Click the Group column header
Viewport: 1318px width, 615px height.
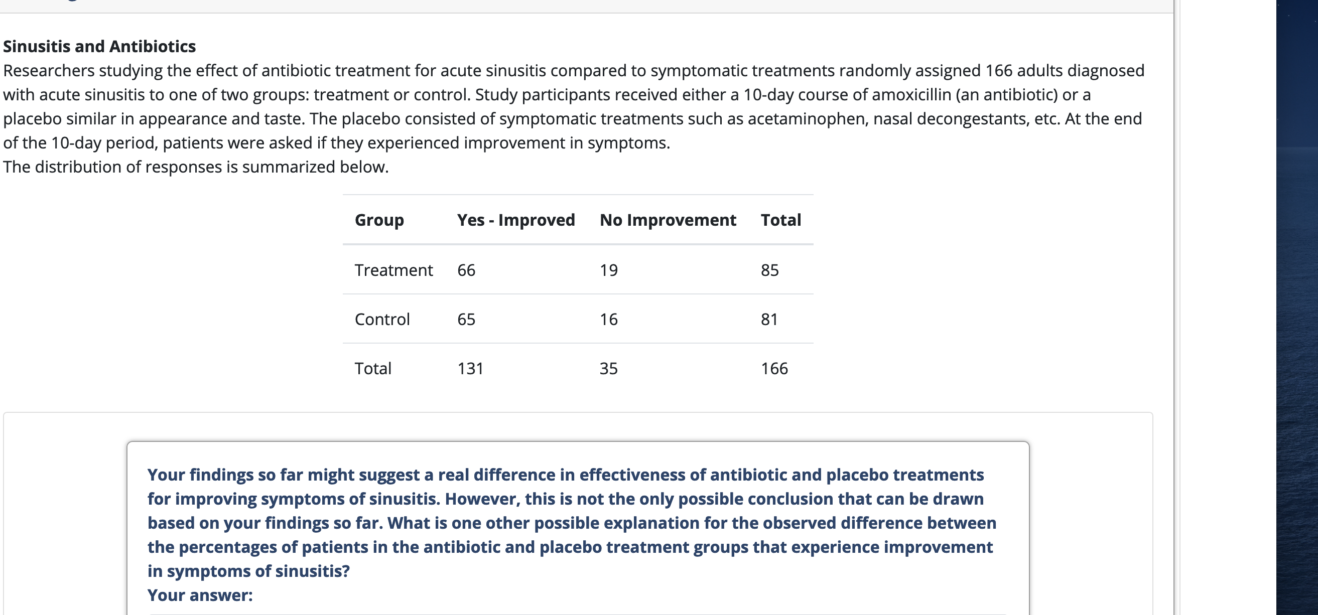(x=379, y=220)
